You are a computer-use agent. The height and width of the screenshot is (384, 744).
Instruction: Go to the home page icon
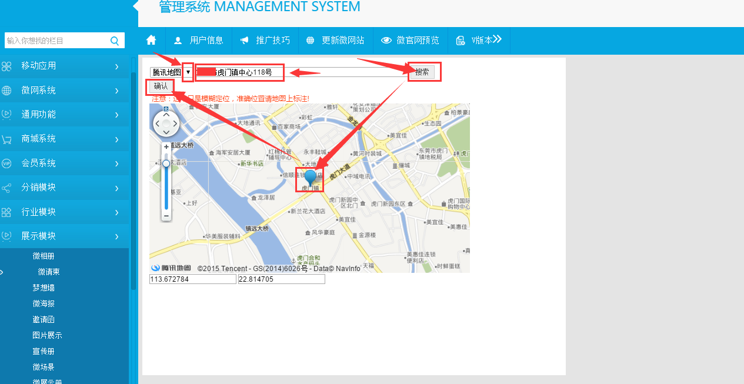152,40
